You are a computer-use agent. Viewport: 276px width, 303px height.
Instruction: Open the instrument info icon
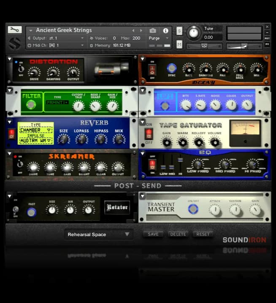coord(165,31)
